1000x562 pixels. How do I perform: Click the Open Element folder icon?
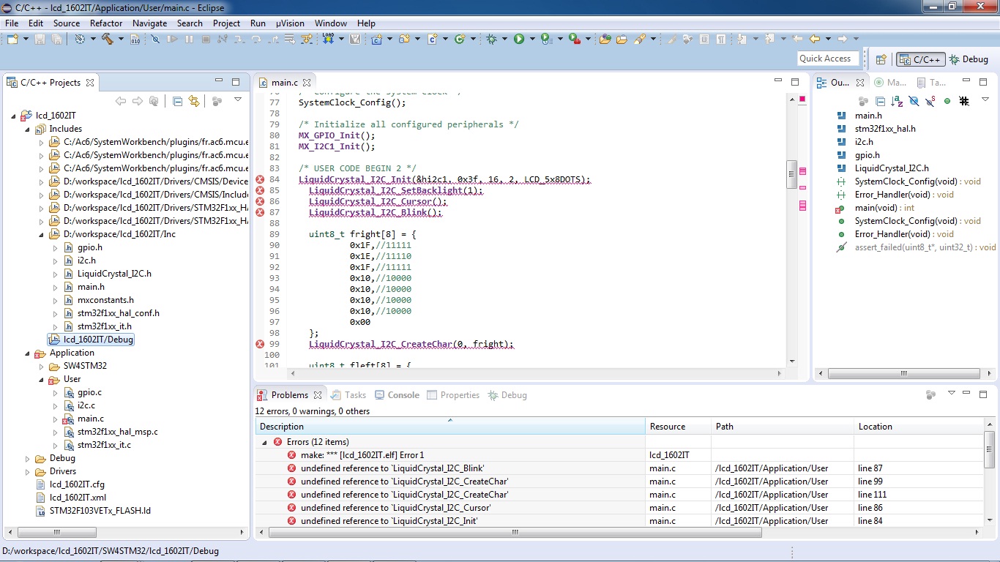[x=605, y=39]
